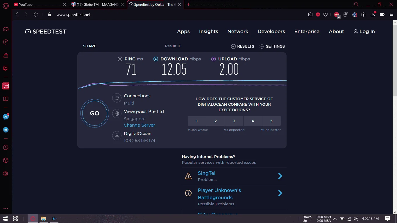Screen dimensions: 397x223
Task: Search open tabs with magnifier icon
Action: click(356, 4)
